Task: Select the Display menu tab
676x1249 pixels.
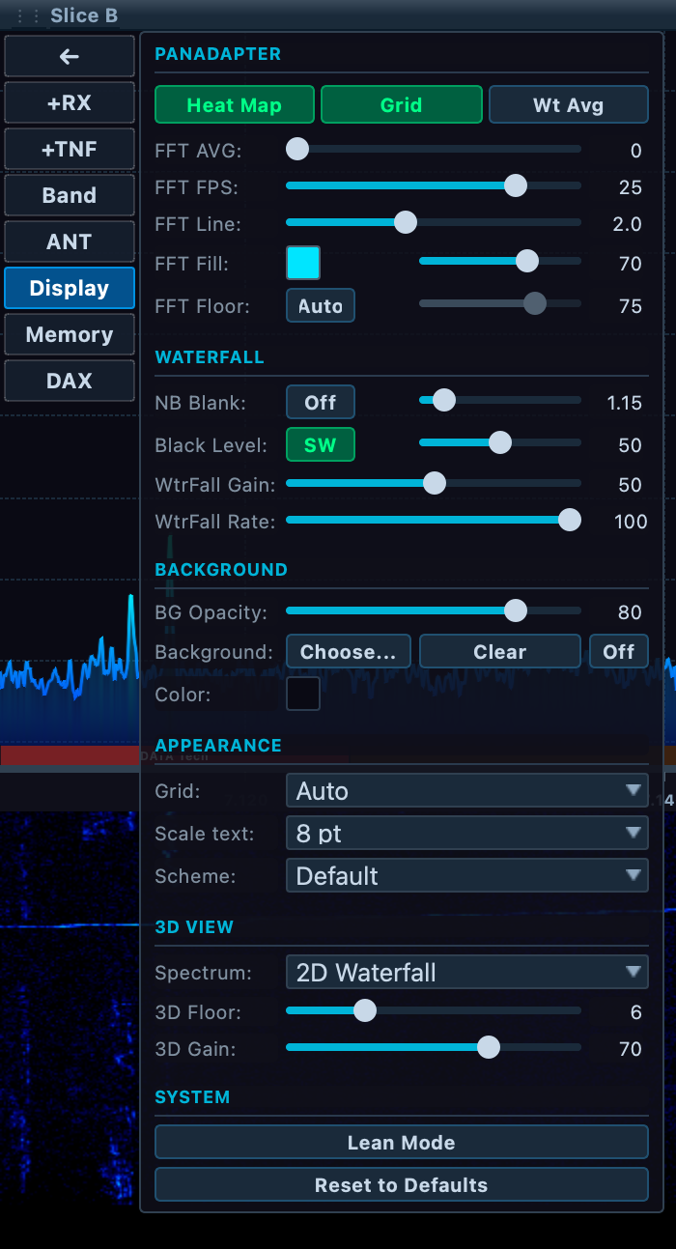Action: 69,288
